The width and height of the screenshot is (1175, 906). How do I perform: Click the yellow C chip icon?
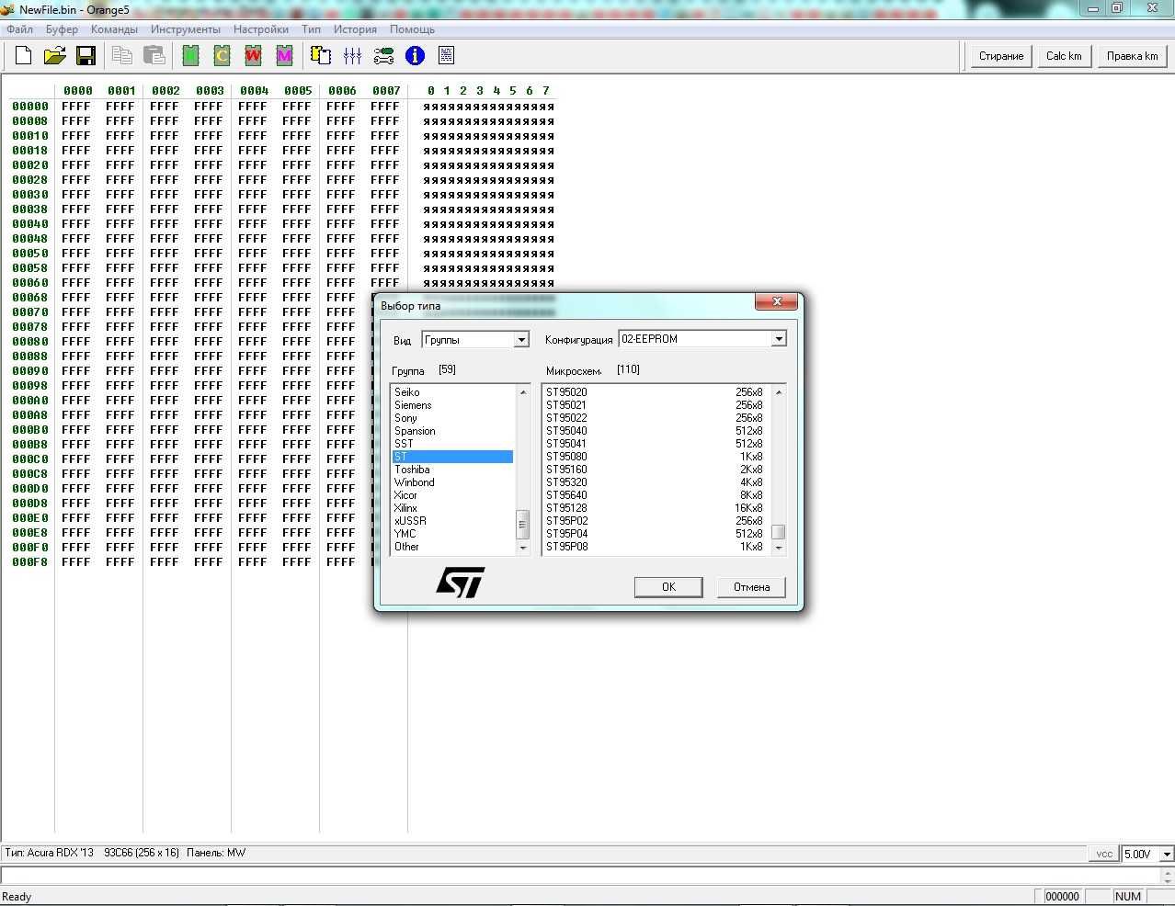222,56
